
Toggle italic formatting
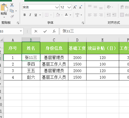click(30, 15)
